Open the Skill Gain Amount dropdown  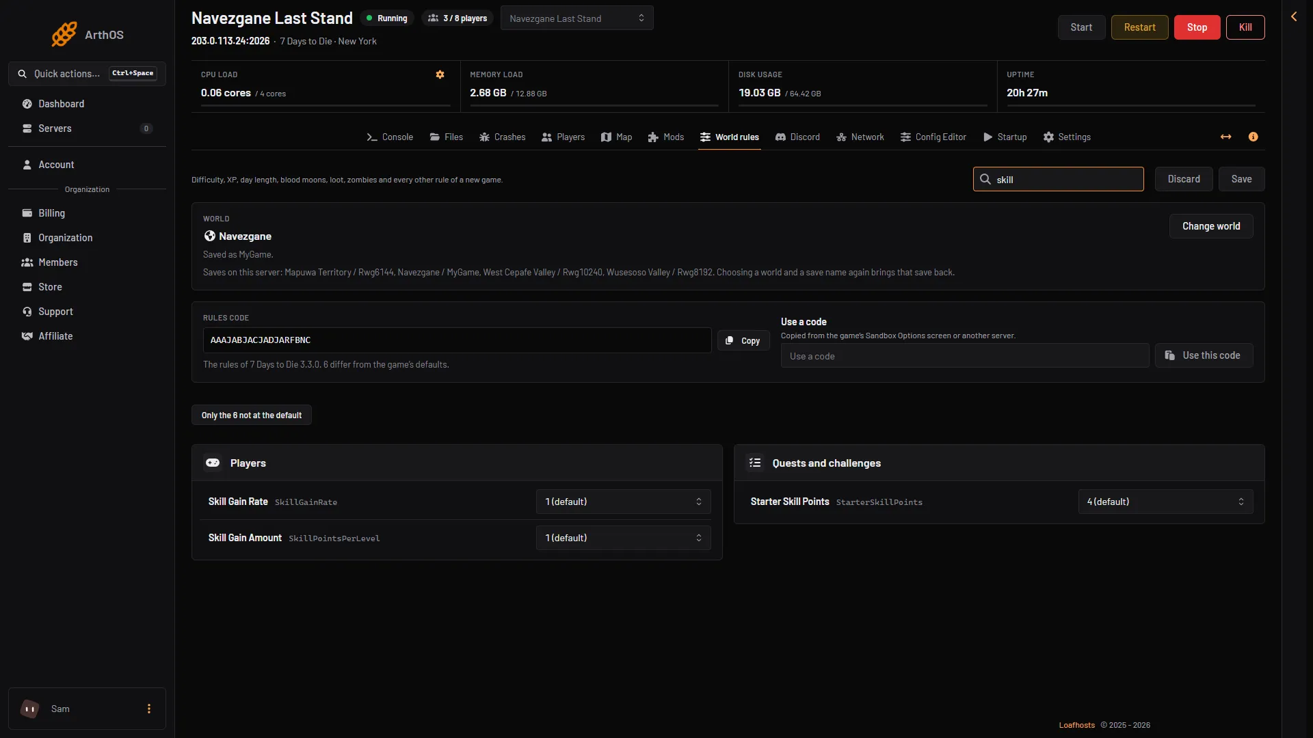tap(623, 538)
